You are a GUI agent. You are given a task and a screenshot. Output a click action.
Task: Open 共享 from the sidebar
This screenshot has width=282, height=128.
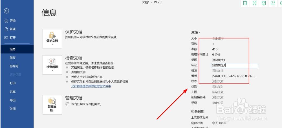click(x=13, y=92)
